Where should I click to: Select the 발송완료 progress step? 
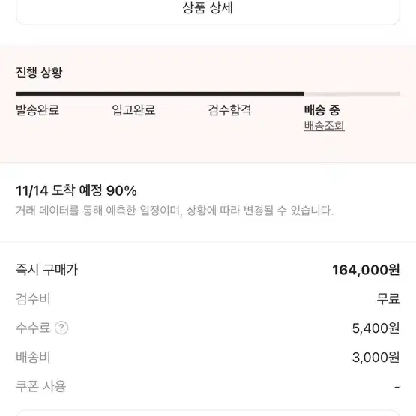click(37, 110)
